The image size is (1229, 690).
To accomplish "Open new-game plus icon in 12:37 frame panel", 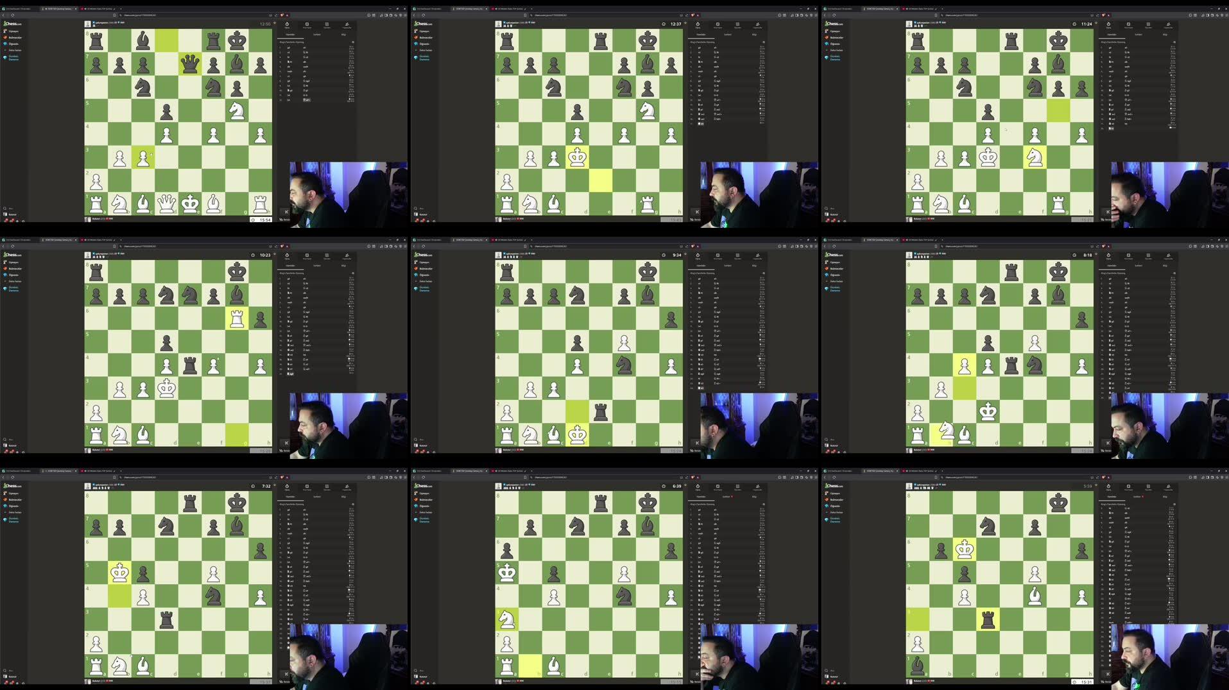I will tap(718, 25).
